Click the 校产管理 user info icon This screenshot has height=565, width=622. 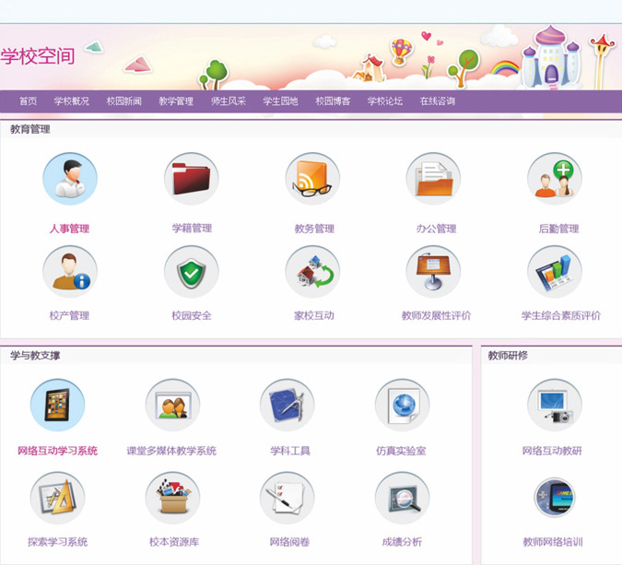pos(70,272)
